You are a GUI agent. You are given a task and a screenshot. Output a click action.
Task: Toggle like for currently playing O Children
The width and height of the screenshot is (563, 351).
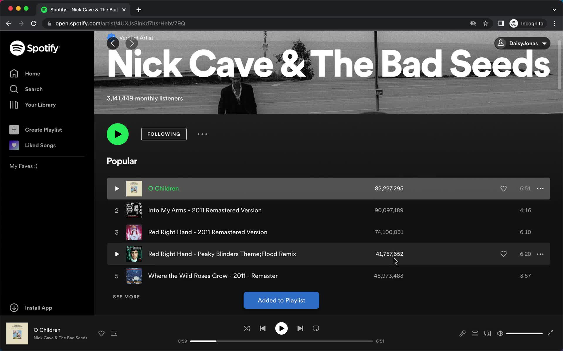point(101,333)
